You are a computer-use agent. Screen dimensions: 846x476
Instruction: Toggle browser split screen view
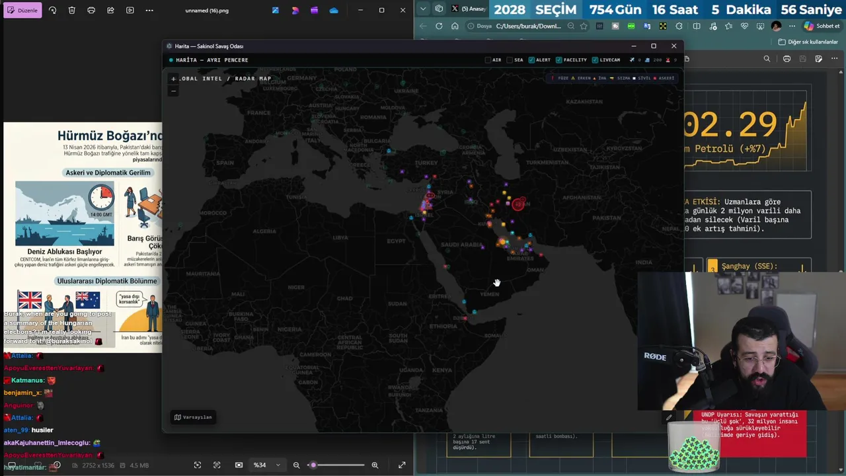[697, 26]
